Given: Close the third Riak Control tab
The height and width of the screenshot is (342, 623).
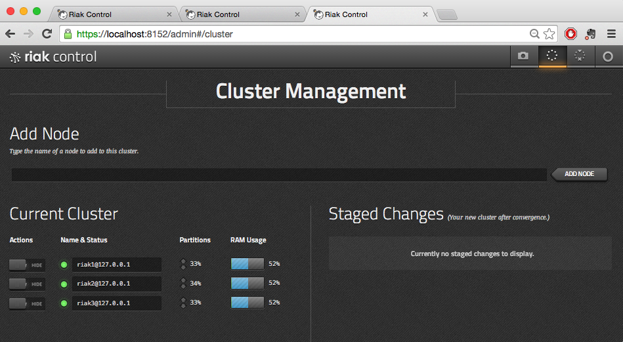Looking at the screenshot, I should (425, 14).
